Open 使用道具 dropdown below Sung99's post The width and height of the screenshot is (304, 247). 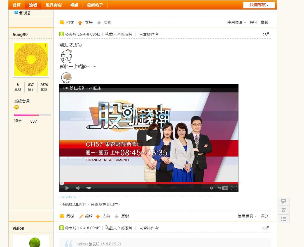(247, 216)
